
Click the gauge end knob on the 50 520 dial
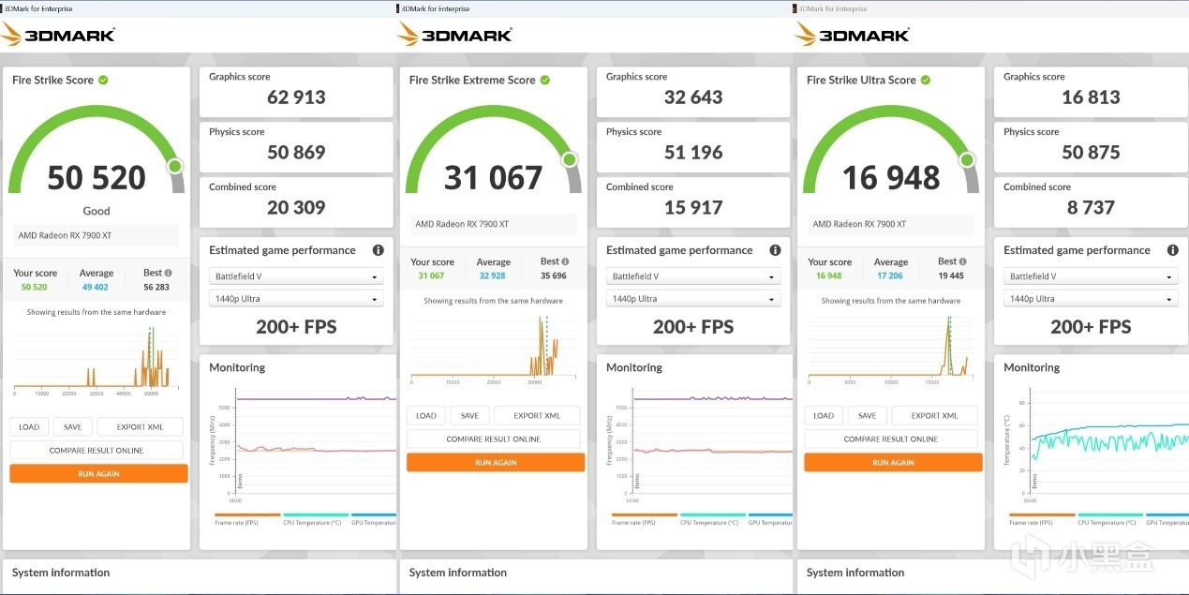click(x=174, y=167)
